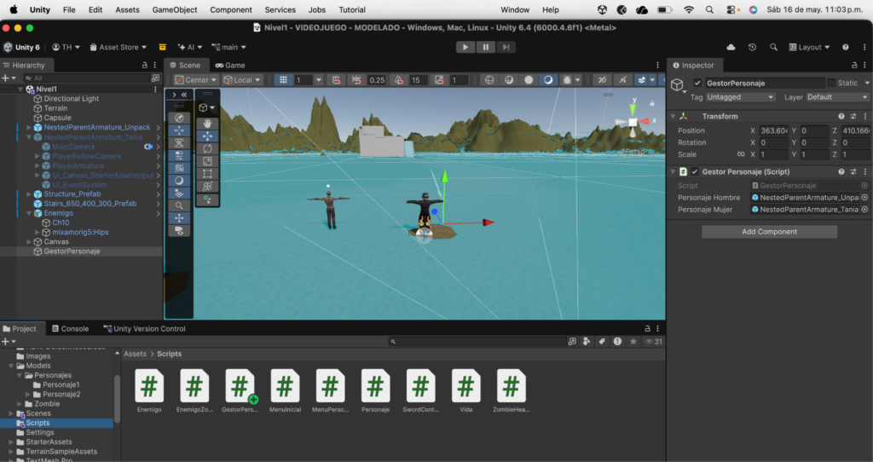Open the main branch dropdown

pos(228,48)
